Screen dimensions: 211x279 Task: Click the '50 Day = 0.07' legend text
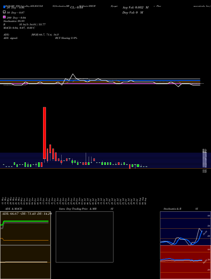click(x=16, y=13)
